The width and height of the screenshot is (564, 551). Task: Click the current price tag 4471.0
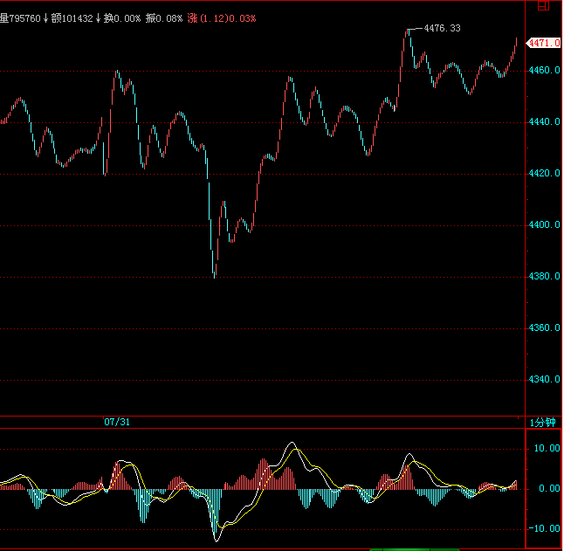(544, 43)
